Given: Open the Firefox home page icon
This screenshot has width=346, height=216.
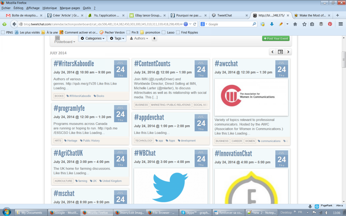Looking at the screenshot, I should tap(295, 24).
